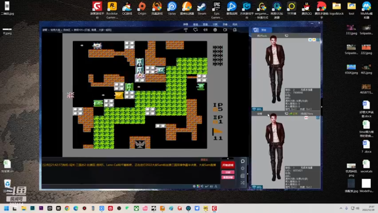Click the first breadcrumb entry before 坦克大战
The height and width of the screenshot is (213, 378).
tap(45, 30)
